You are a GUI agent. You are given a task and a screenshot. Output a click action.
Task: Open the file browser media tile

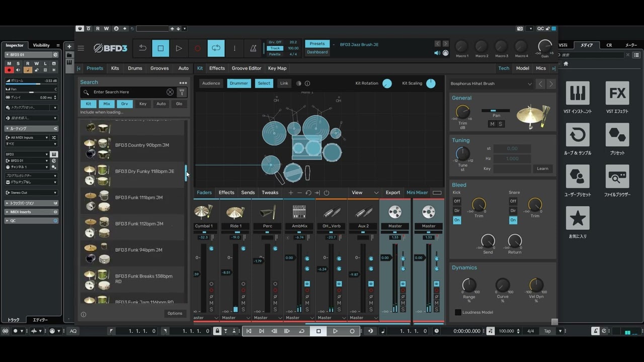[617, 176]
